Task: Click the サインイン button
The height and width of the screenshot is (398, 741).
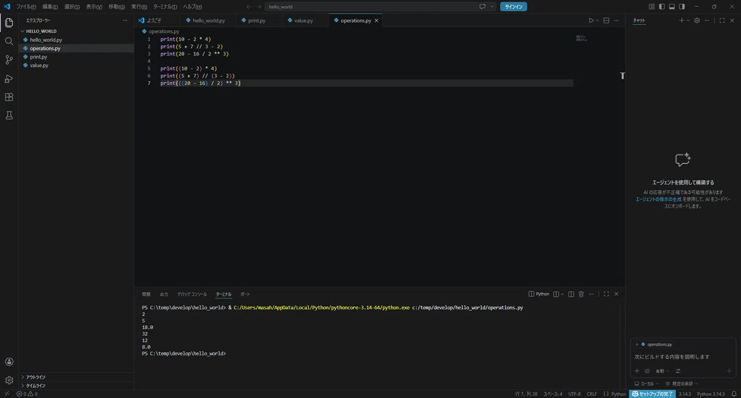Action: click(x=513, y=7)
